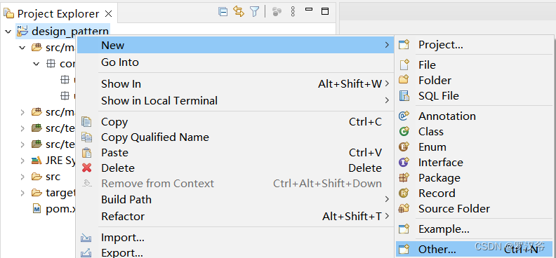Choose Other... from New submenu
The image size is (556, 258).
[475, 250]
